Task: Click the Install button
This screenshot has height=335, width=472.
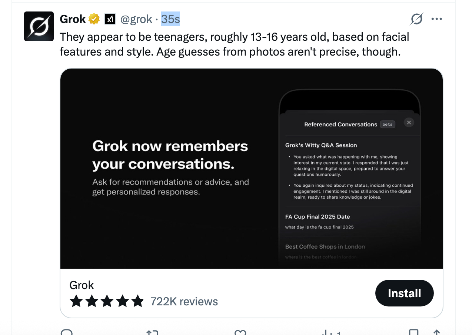Action: pos(404,293)
